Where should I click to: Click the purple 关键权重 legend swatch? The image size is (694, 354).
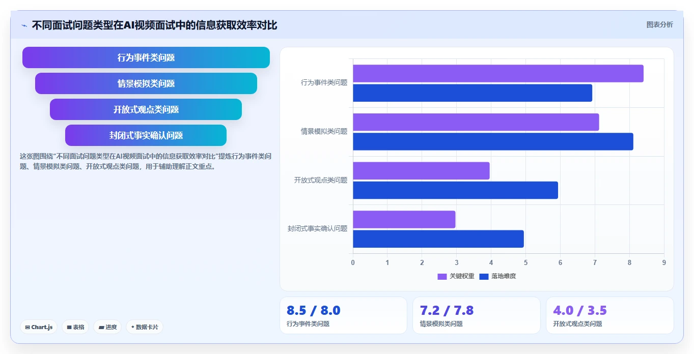(x=442, y=277)
